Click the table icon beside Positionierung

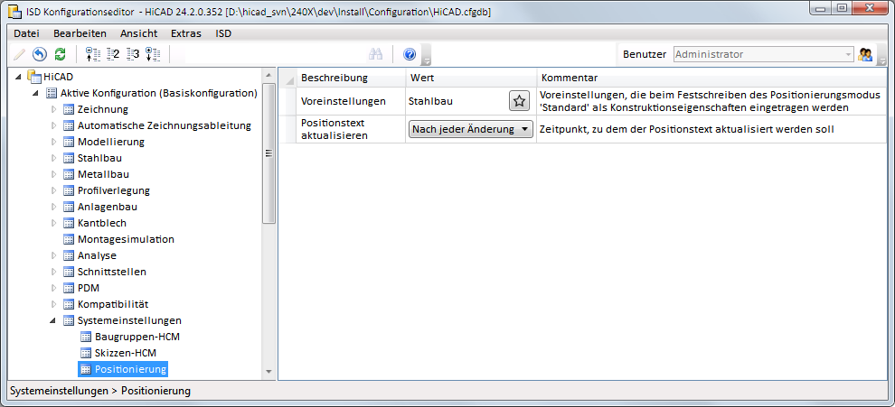click(86, 369)
